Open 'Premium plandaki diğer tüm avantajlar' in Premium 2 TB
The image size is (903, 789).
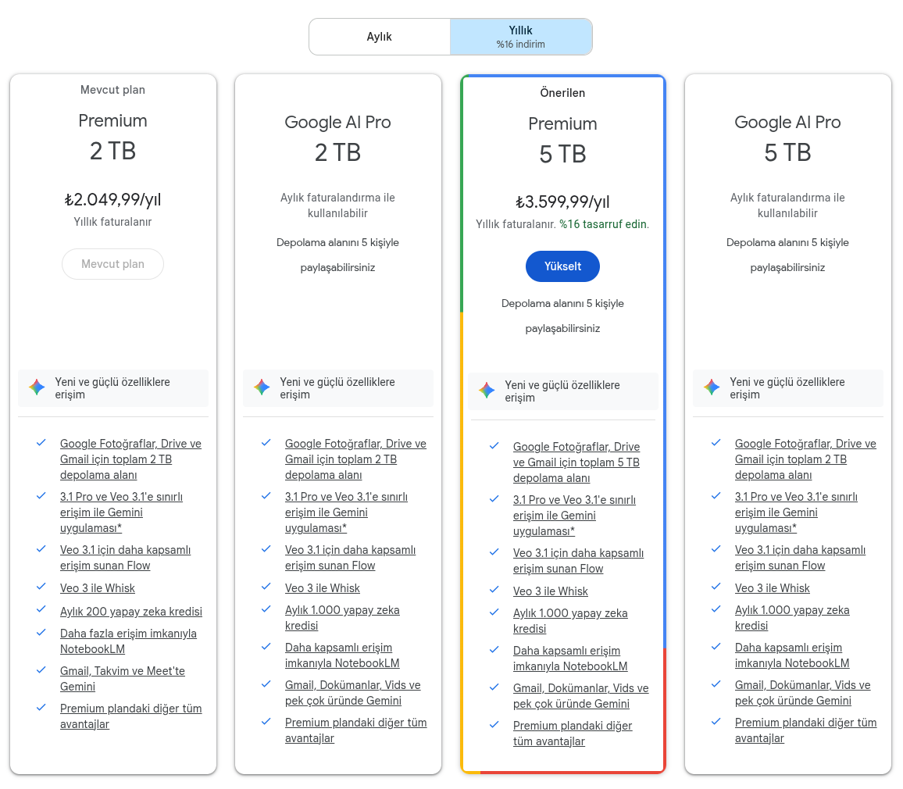point(131,716)
